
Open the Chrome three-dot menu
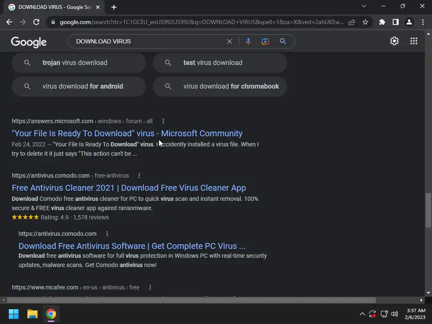423,22
